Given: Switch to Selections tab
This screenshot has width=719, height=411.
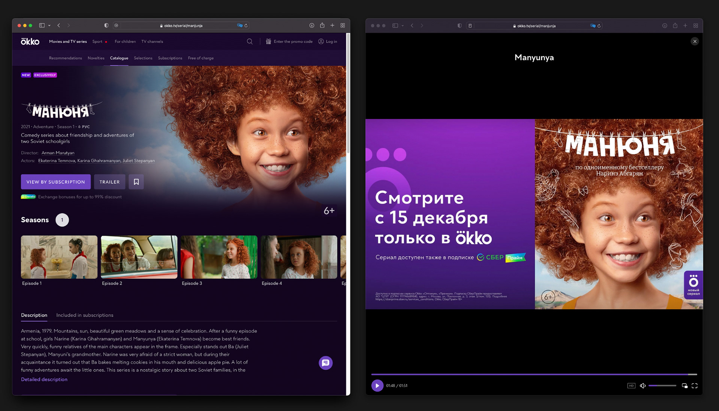Looking at the screenshot, I should (143, 58).
